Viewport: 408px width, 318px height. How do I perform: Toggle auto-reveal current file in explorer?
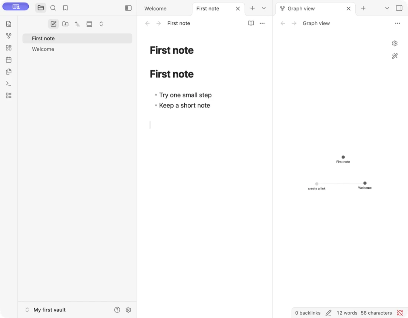point(89,24)
